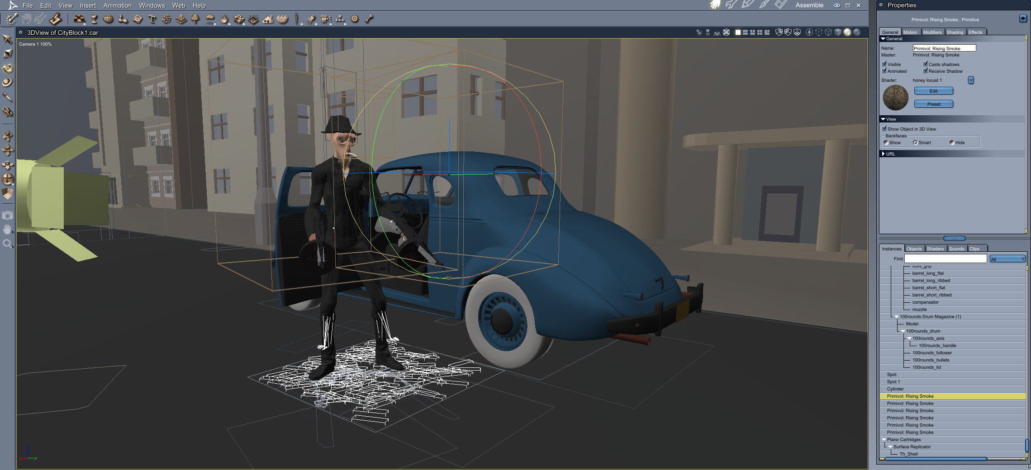1031x470 pixels.
Task: Toggle the Animated checkbox
Action: (x=884, y=71)
